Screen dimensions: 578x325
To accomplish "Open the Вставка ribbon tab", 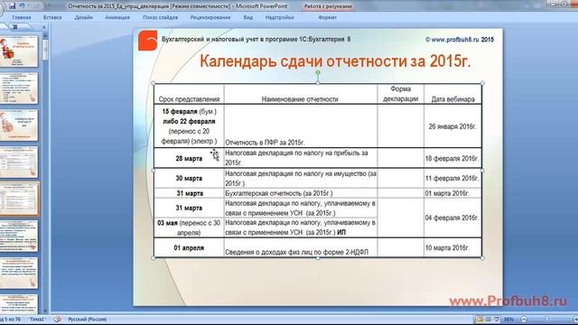I will pyautogui.click(x=52, y=17).
